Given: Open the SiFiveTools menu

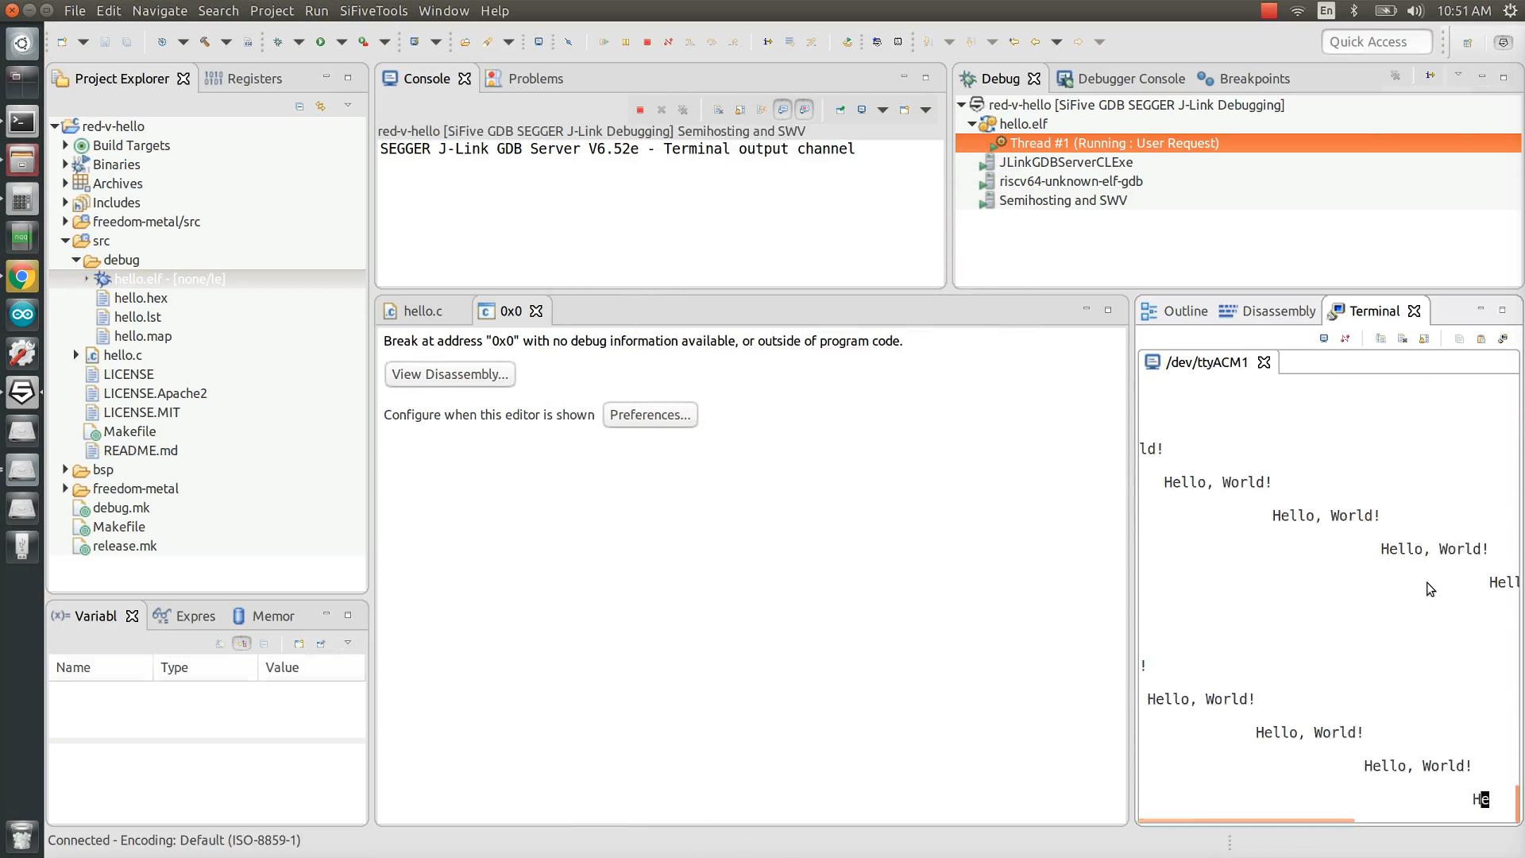Looking at the screenshot, I should (373, 11).
